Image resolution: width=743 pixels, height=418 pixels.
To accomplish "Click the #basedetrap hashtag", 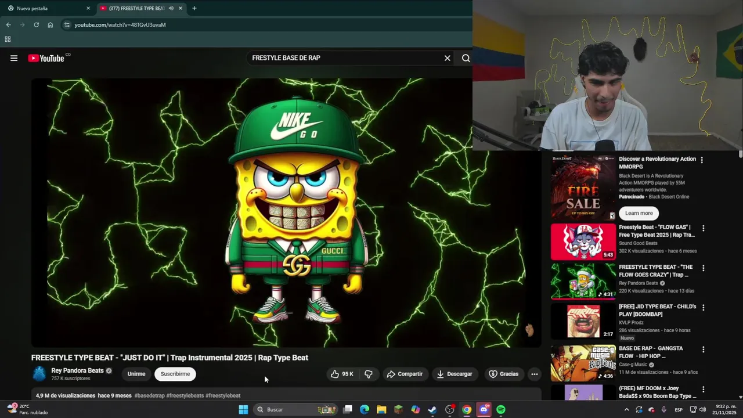I will point(150,395).
